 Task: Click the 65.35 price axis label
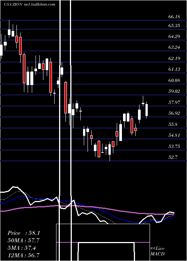pos(174,26)
